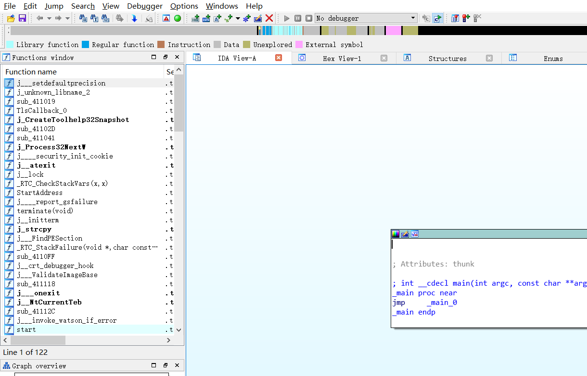The image size is (587, 376).
Task: Open the File menu
Action: (10, 6)
